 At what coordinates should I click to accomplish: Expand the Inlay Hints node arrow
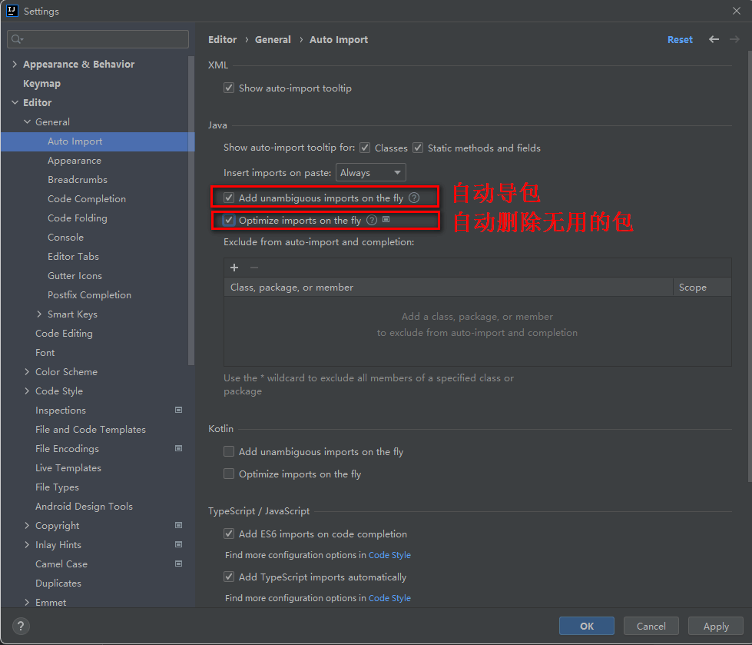(x=27, y=545)
